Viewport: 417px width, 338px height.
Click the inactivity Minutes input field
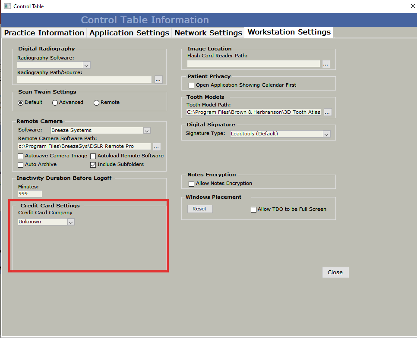[30, 194]
